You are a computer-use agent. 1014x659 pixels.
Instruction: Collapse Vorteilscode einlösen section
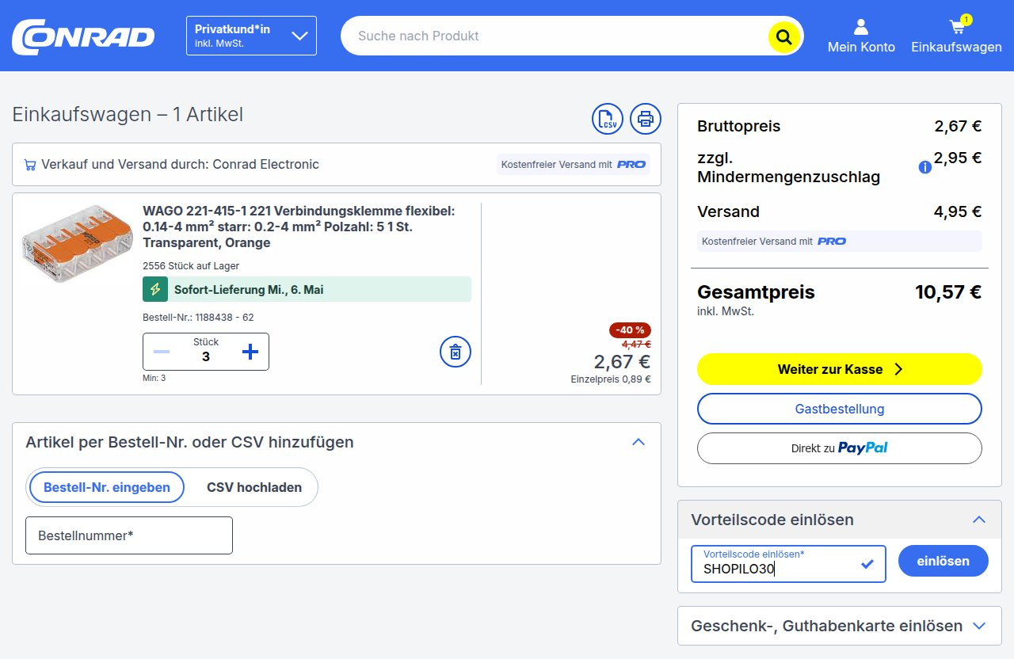coord(979,520)
